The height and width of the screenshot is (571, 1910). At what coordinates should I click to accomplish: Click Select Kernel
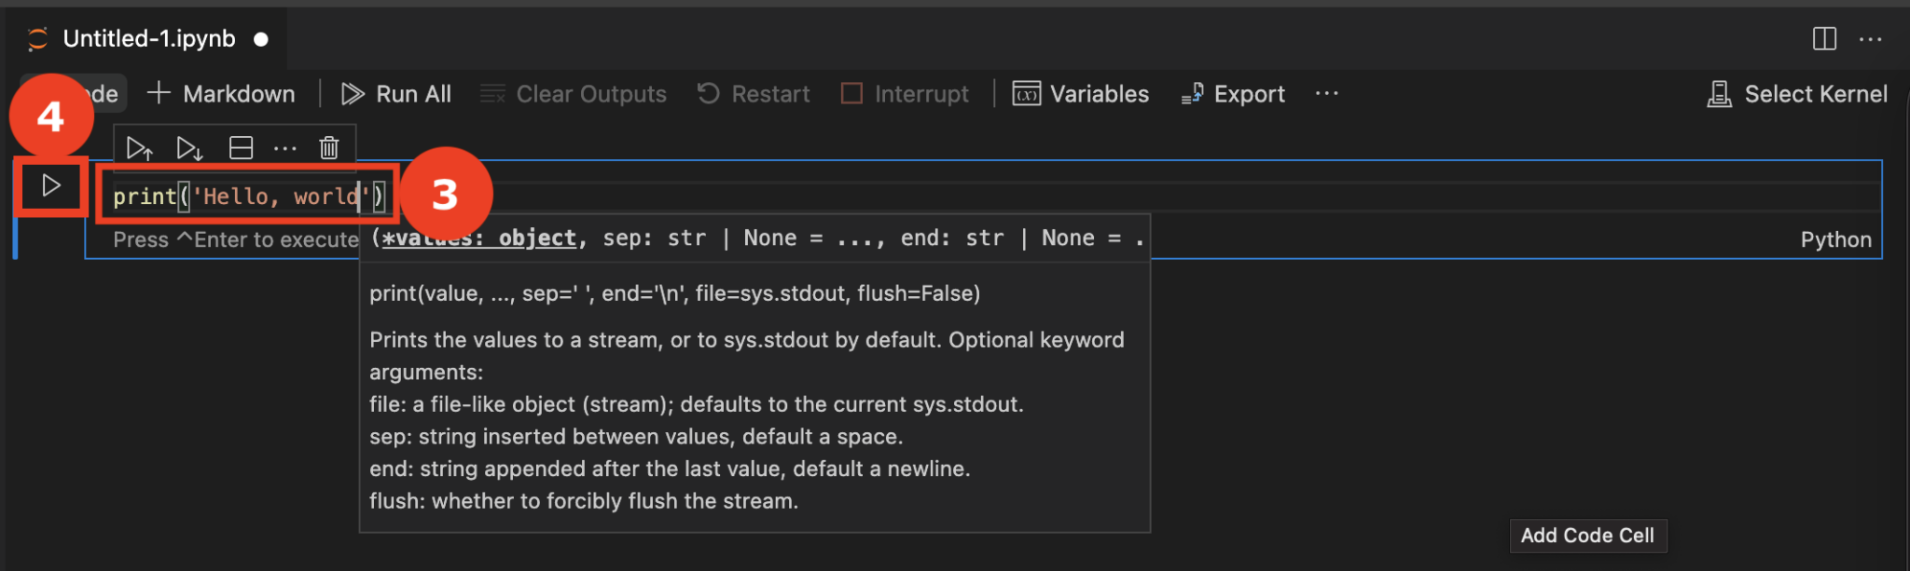point(1797,94)
